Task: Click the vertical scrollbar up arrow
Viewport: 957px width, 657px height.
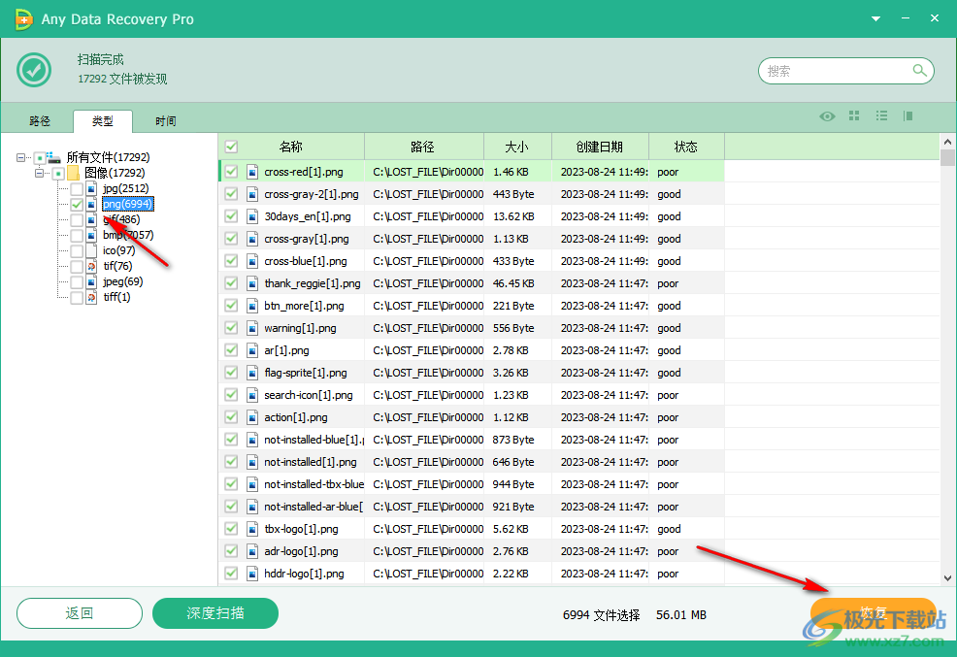Action: (947, 142)
